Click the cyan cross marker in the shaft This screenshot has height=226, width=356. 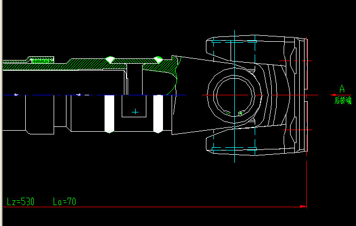[135, 112]
